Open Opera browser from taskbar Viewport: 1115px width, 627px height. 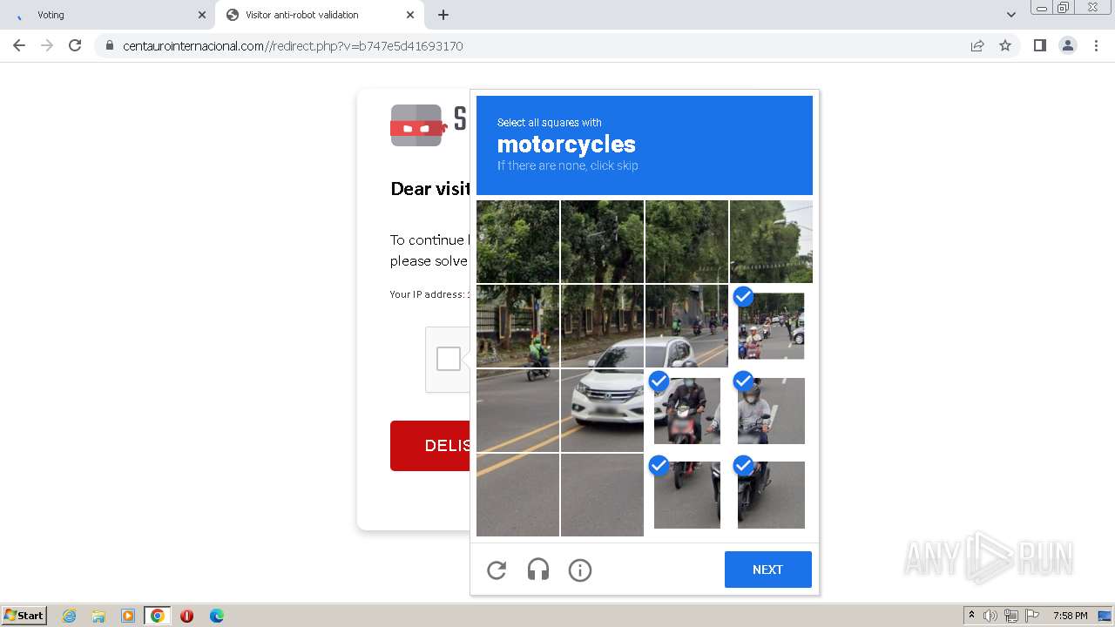coord(186,616)
